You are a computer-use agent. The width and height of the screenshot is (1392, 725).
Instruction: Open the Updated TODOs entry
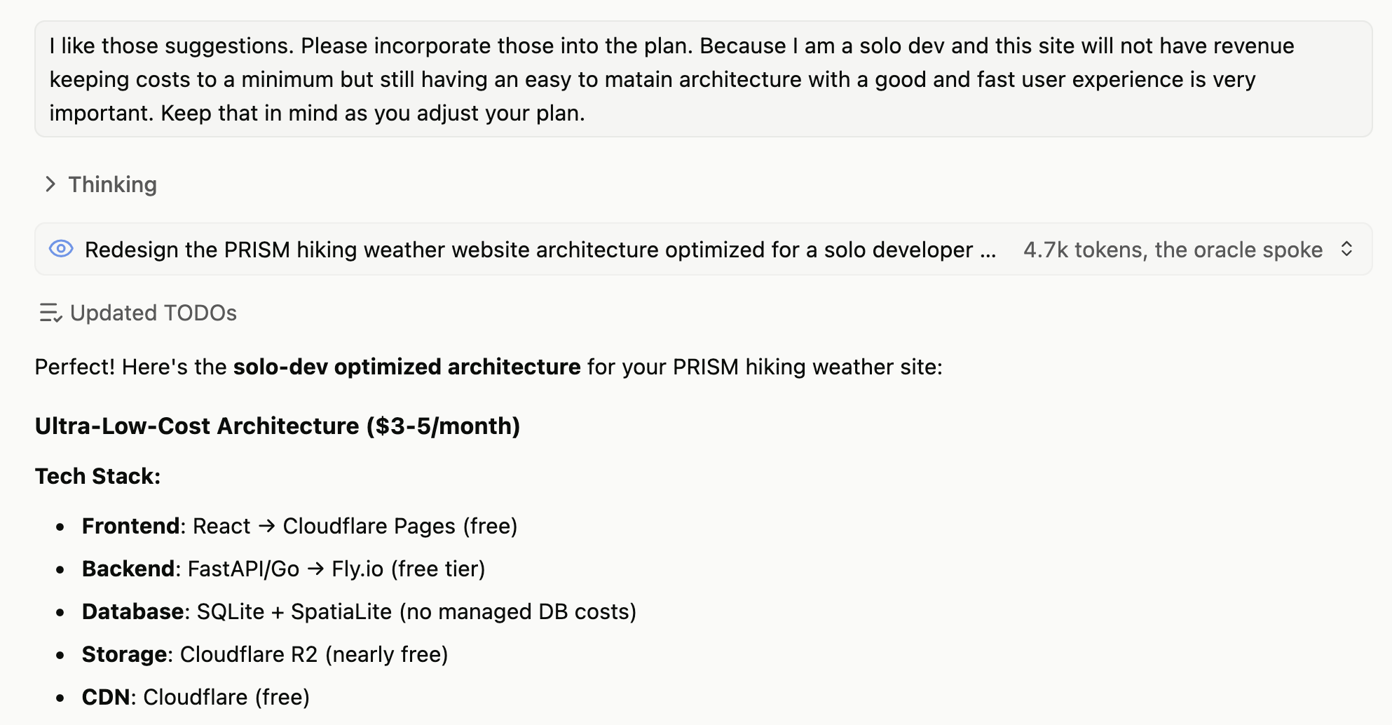tap(153, 313)
